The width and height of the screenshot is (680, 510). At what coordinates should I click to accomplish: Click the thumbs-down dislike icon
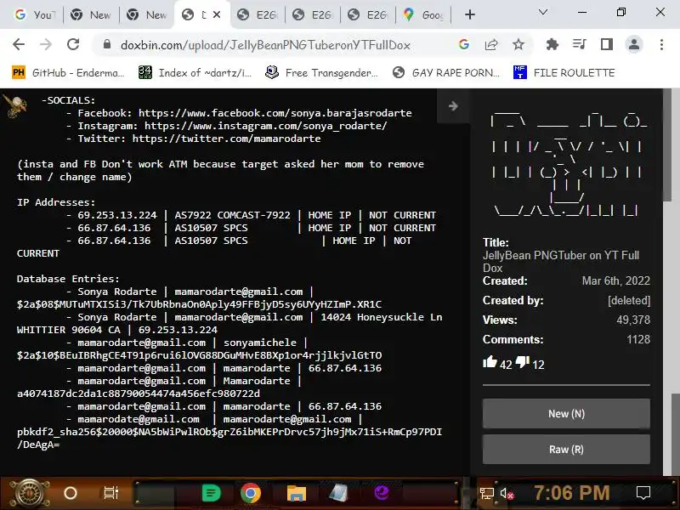[x=523, y=362]
